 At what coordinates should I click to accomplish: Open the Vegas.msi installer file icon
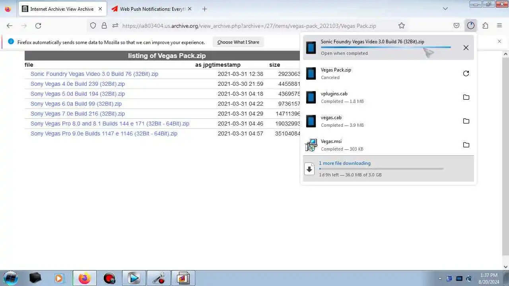(311, 145)
